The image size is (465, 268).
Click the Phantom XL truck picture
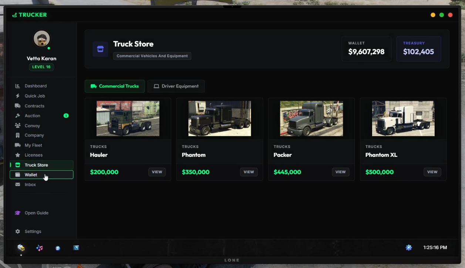click(403, 118)
